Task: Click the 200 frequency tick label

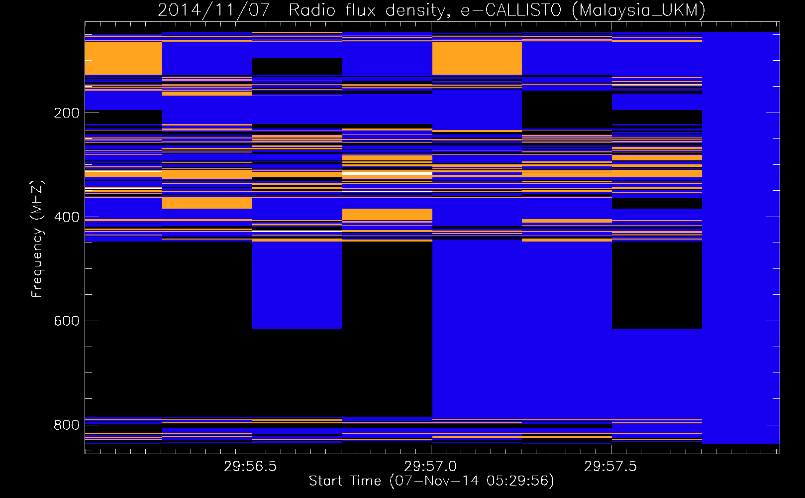Action: coord(67,113)
